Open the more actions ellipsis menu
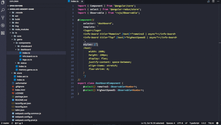Image resolution: width=221 pixels, height=125 pixels. click(x=218, y=1)
